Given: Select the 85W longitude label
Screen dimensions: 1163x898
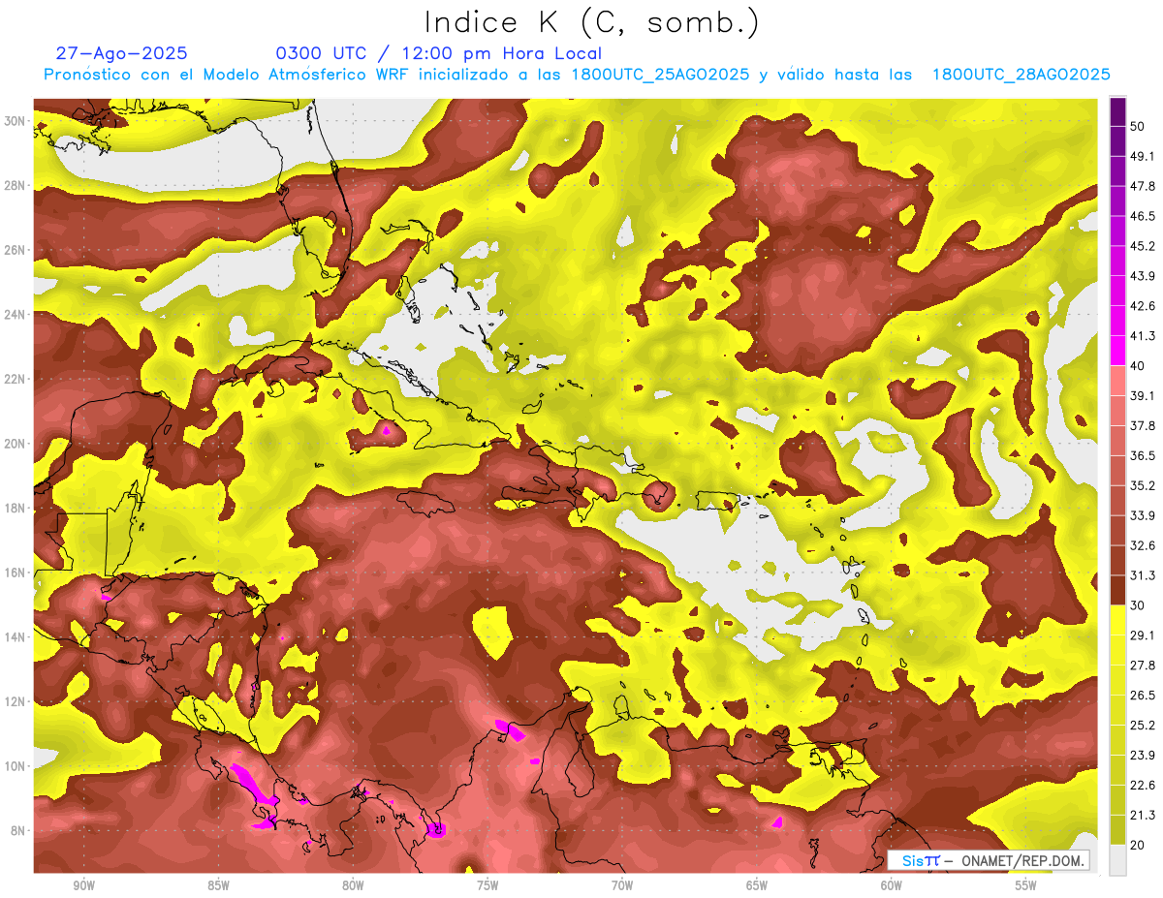Looking at the screenshot, I should pyautogui.click(x=218, y=885).
